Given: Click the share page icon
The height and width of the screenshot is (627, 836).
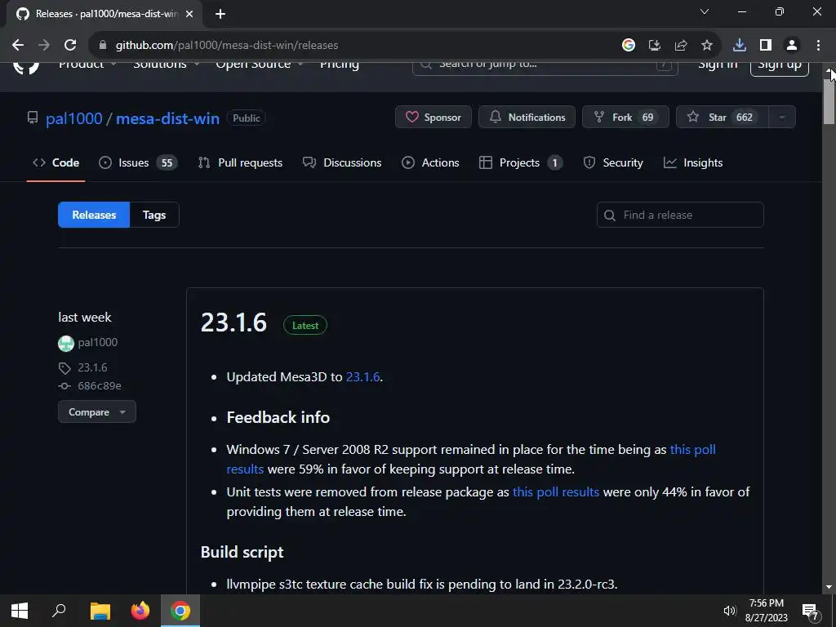Looking at the screenshot, I should coord(681,46).
